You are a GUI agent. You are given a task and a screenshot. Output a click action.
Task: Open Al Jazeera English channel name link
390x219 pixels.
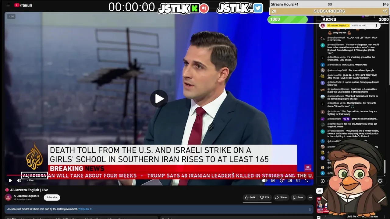25,196
